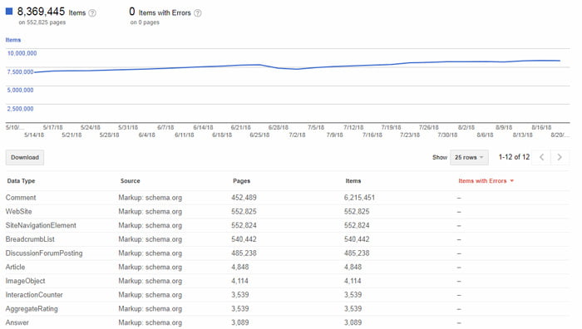Sort by Data Type column header

(21, 181)
